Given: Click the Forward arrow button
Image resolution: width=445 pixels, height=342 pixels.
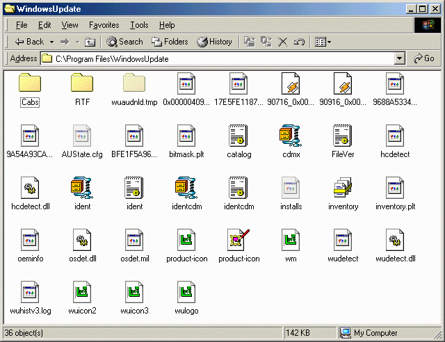Looking at the screenshot, I should pyautogui.click(x=65, y=42).
